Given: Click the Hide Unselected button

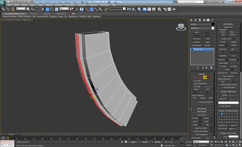Looking at the screenshot, I should click(x=228, y=76).
